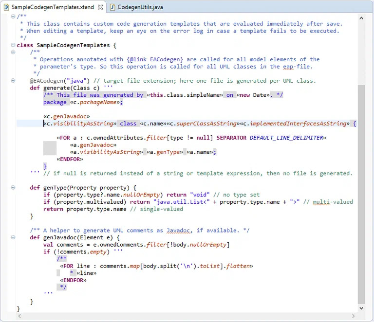Switch to the SampleCodegenTemplates.xtend tab
Screen dimensions: 374x322
[53, 7]
